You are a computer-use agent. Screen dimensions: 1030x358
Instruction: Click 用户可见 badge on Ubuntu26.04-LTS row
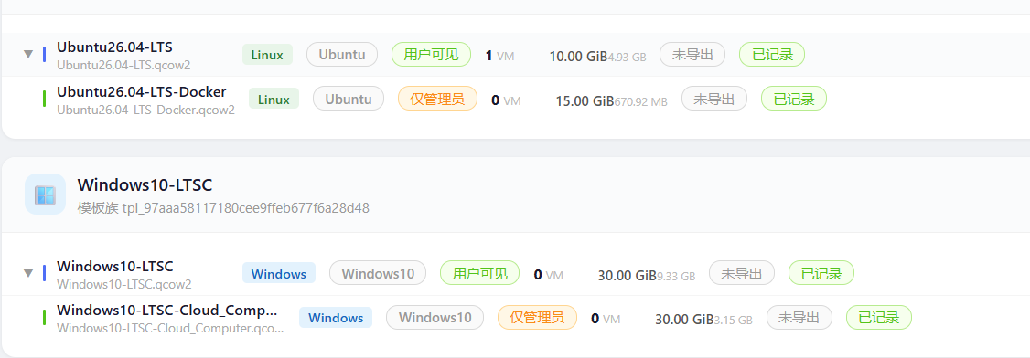[x=432, y=55]
